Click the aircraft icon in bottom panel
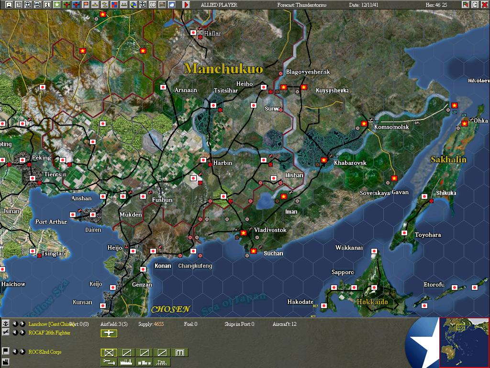The height and width of the screenshot is (368, 490). click(x=6, y=332)
